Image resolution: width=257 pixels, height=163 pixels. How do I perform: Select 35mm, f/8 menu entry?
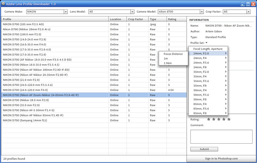pos(208,86)
